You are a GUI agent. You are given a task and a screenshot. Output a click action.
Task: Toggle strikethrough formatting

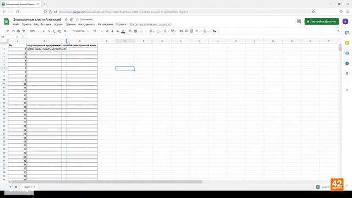pos(118,31)
